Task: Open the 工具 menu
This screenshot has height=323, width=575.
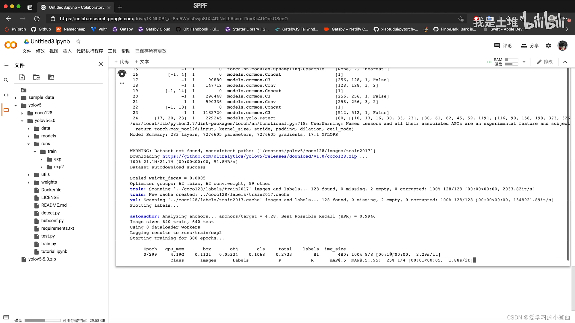Action: [x=112, y=51]
